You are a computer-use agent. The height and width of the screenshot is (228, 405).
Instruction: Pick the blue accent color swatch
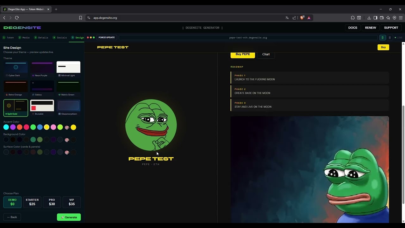(x=40, y=127)
